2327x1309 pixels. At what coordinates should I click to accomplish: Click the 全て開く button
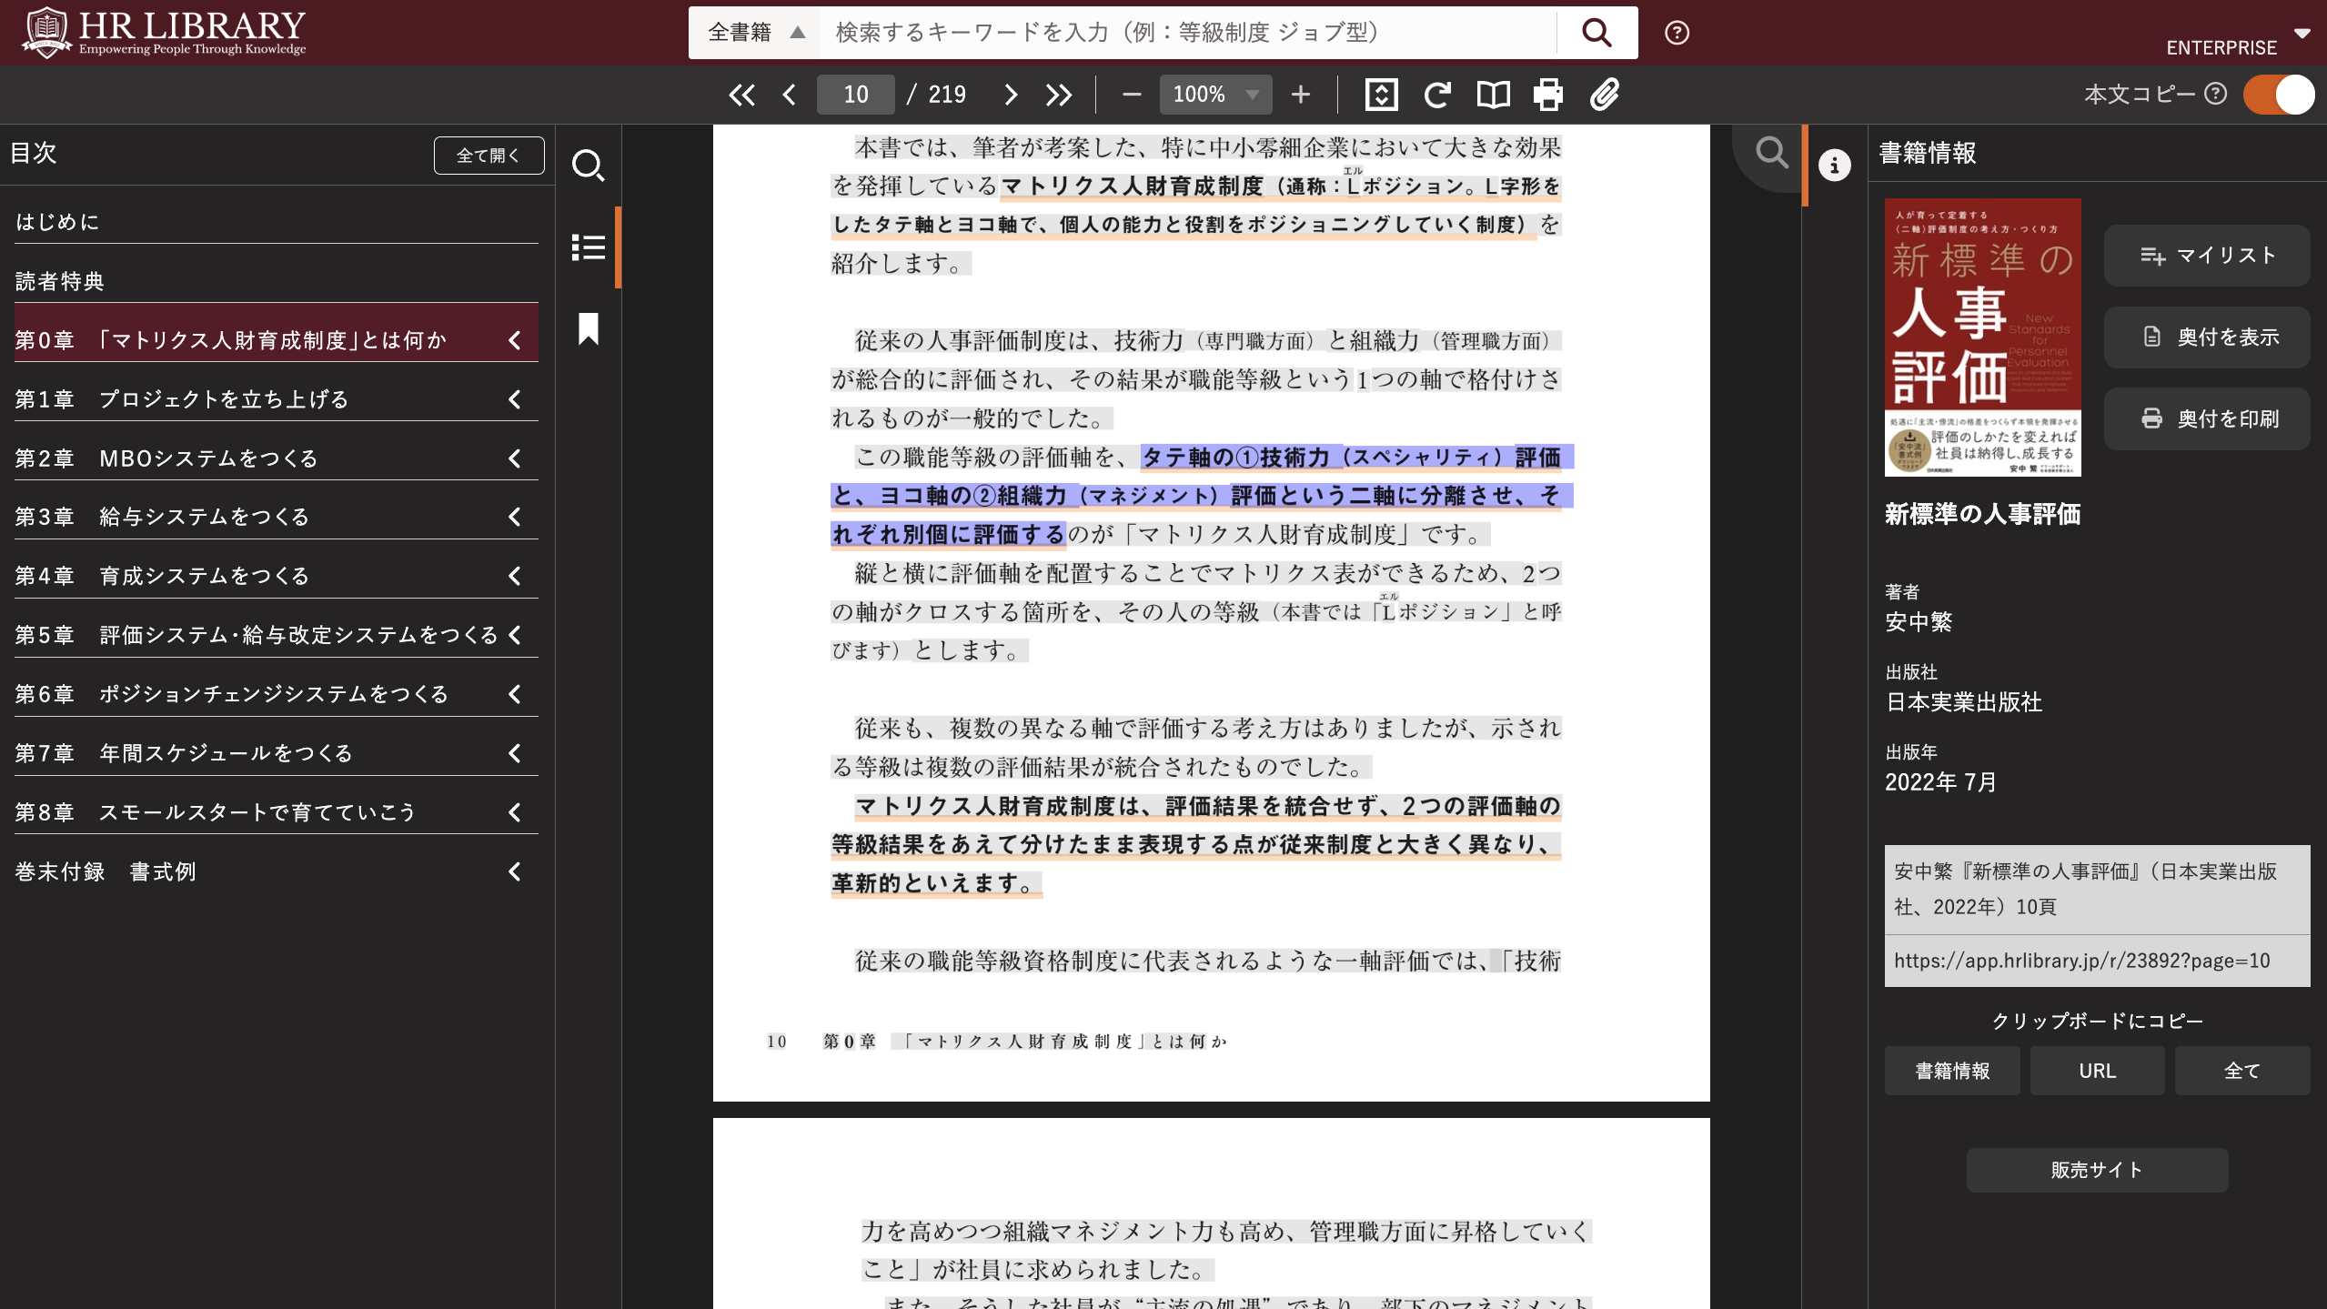489,156
